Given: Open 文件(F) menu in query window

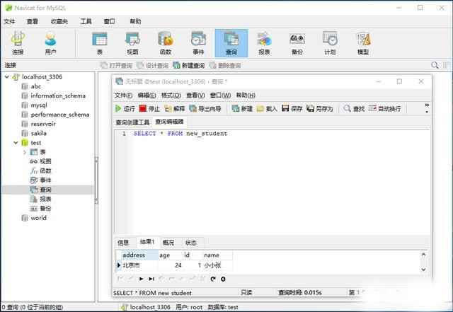Looking at the screenshot, I should pos(123,96).
